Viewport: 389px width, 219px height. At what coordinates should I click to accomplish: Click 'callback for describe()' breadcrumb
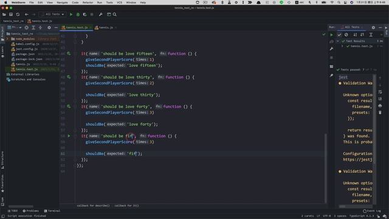(x=93, y=206)
